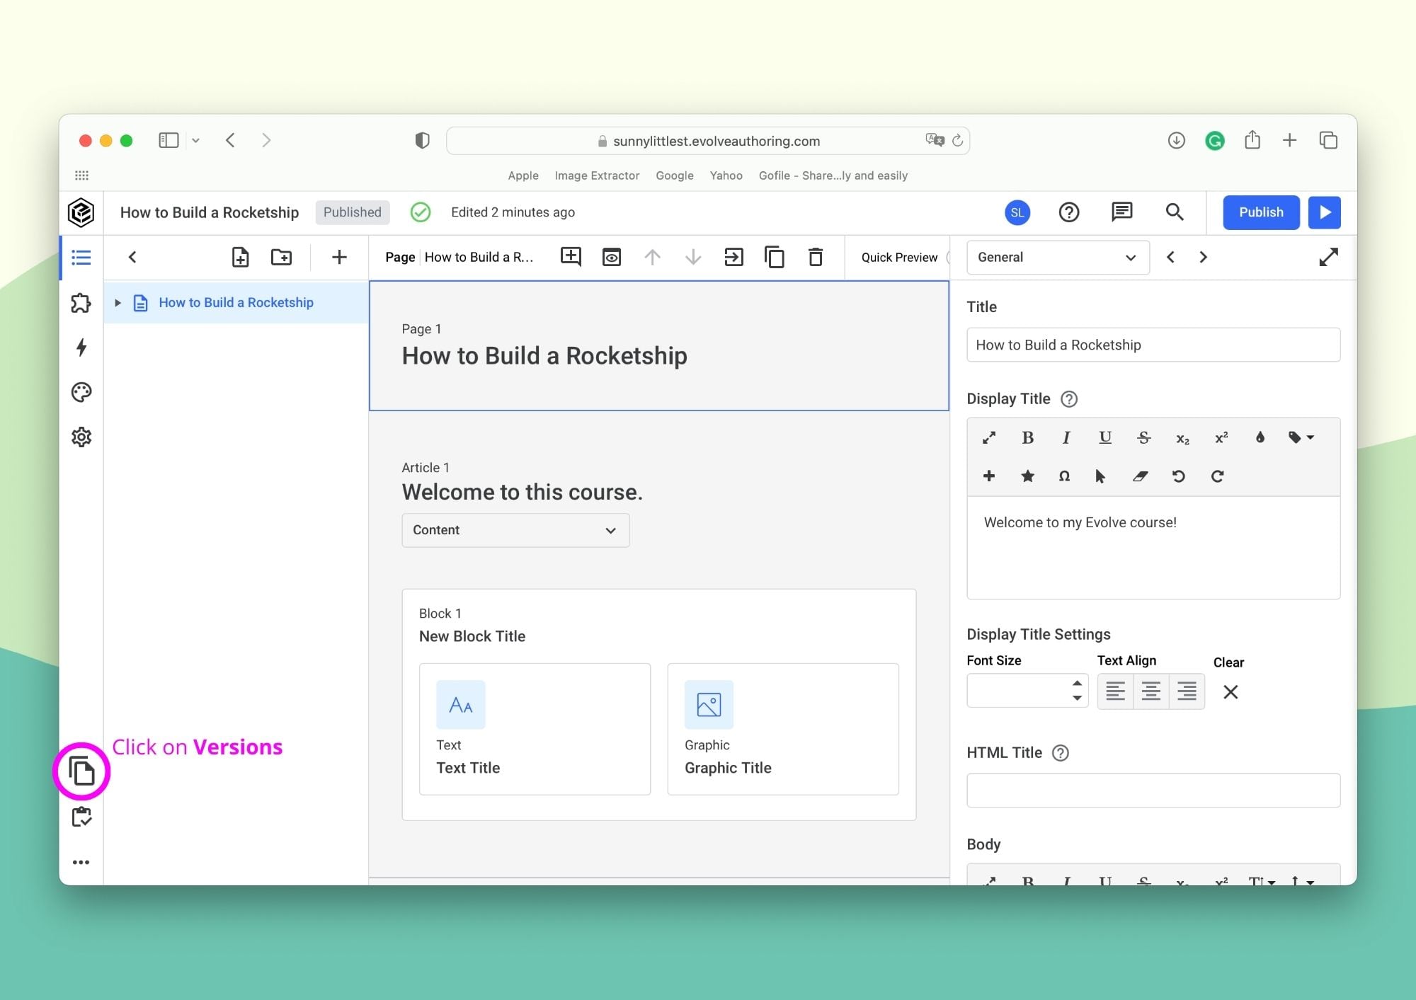Delete the page with the trash icon

[x=815, y=257]
